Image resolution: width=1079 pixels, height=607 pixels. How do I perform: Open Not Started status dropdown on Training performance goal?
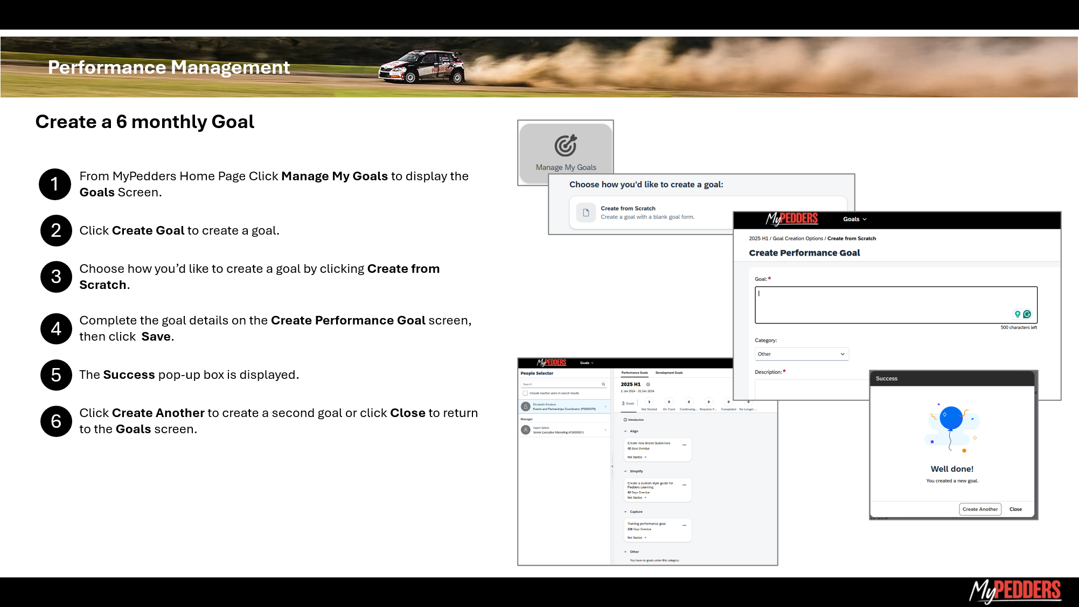[637, 538]
